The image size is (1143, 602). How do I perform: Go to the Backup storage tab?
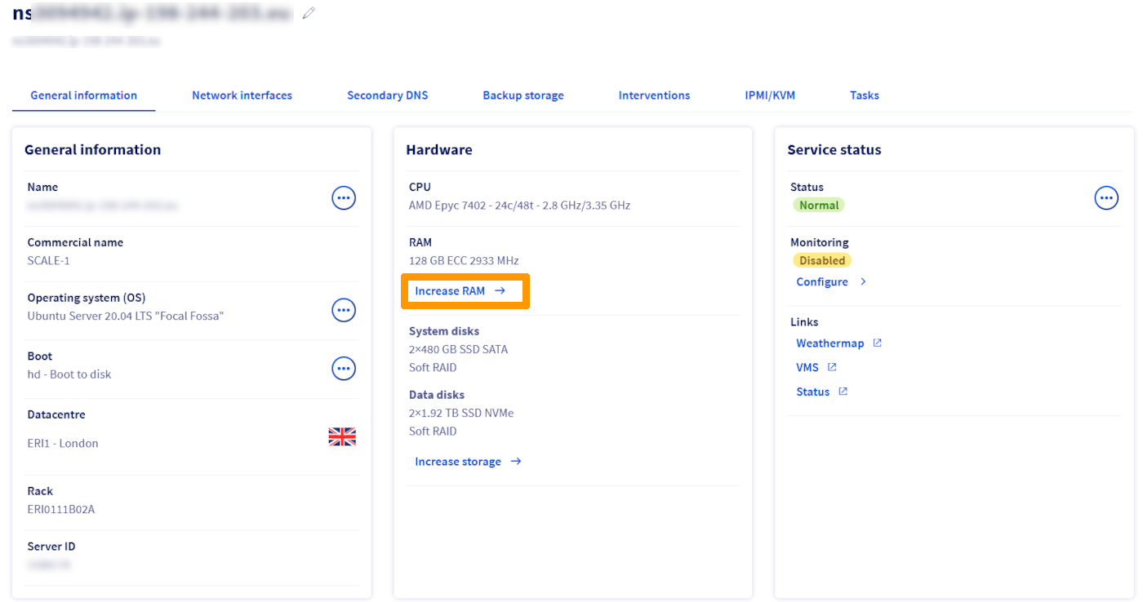pos(523,95)
